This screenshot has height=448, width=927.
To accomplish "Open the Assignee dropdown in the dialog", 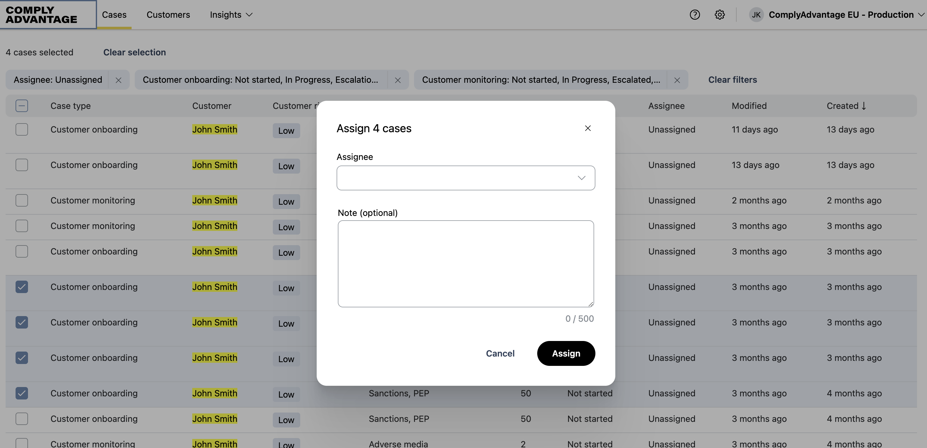I will pos(465,178).
